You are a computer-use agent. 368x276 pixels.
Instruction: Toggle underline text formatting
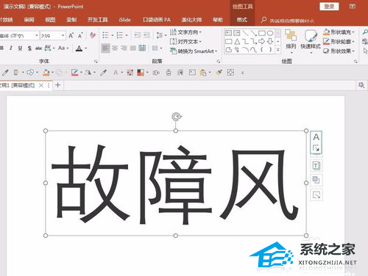pos(20,48)
